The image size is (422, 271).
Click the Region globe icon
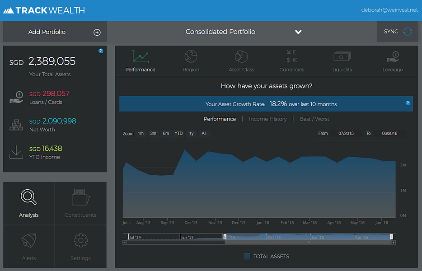tap(191, 56)
